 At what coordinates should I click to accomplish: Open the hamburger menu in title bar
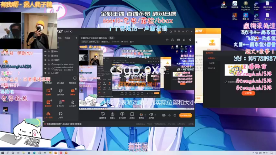click(179, 31)
